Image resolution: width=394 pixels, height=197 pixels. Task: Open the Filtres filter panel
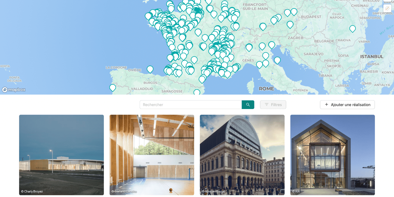[x=273, y=105]
